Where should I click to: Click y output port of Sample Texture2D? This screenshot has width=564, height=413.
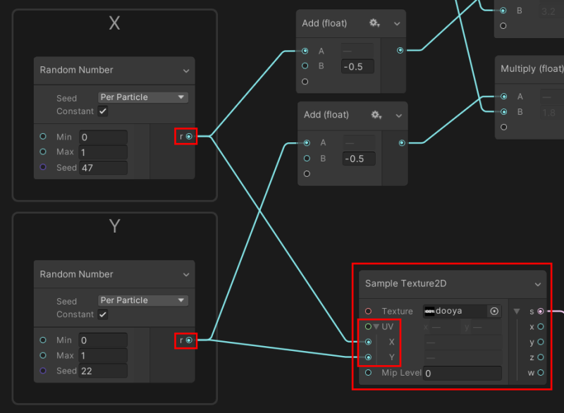tap(540, 342)
